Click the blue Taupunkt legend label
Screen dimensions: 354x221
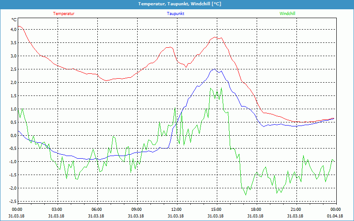point(175,14)
